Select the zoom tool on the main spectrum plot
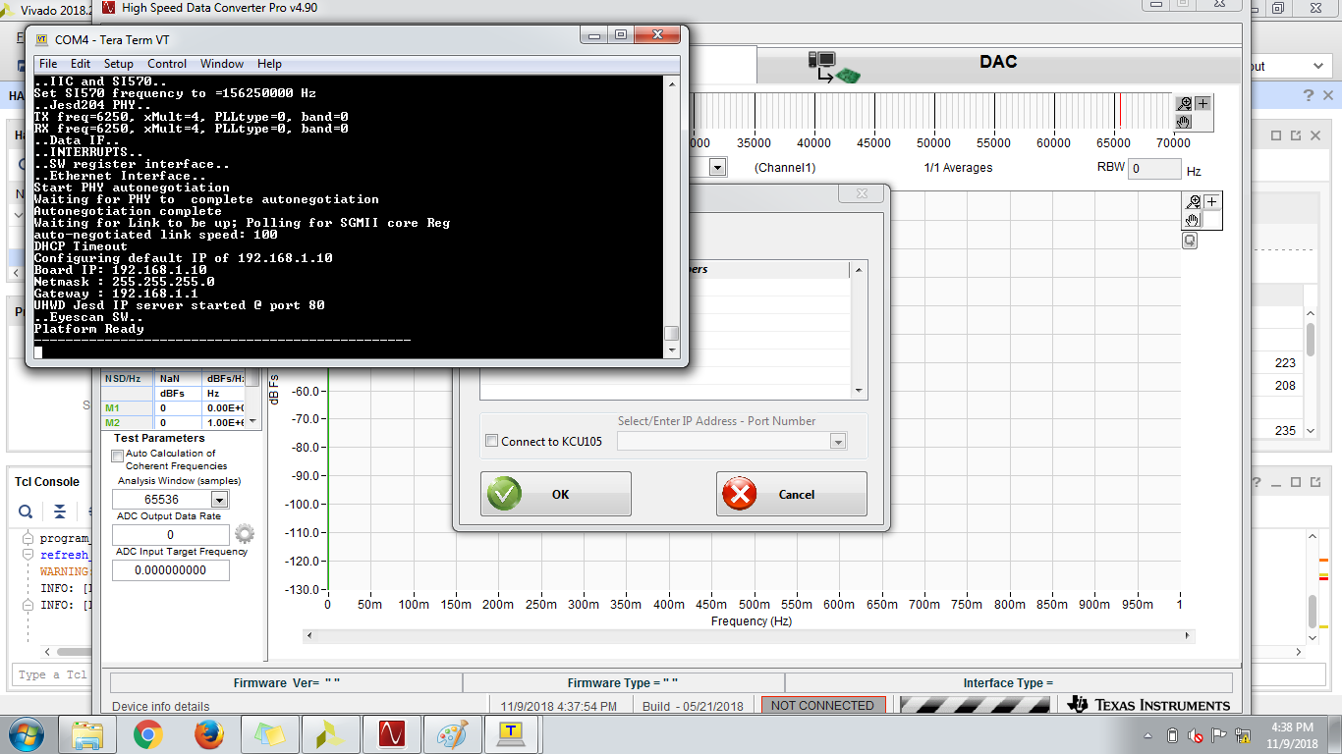Viewport: 1342px width, 754px height. click(1194, 201)
